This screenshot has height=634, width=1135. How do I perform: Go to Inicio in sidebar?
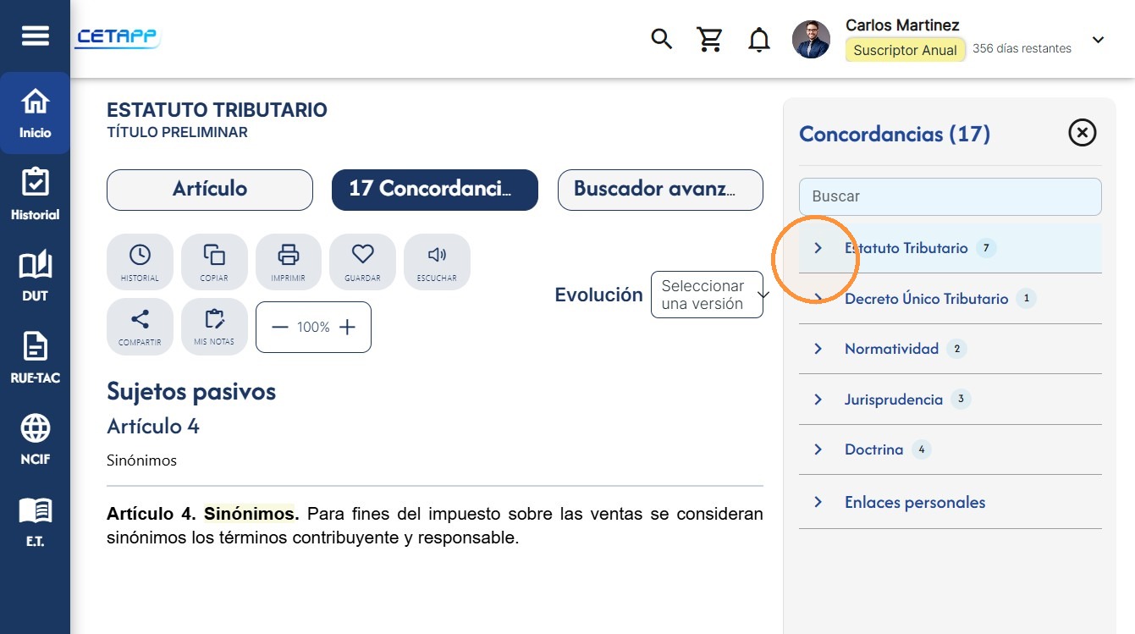coord(35,113)
